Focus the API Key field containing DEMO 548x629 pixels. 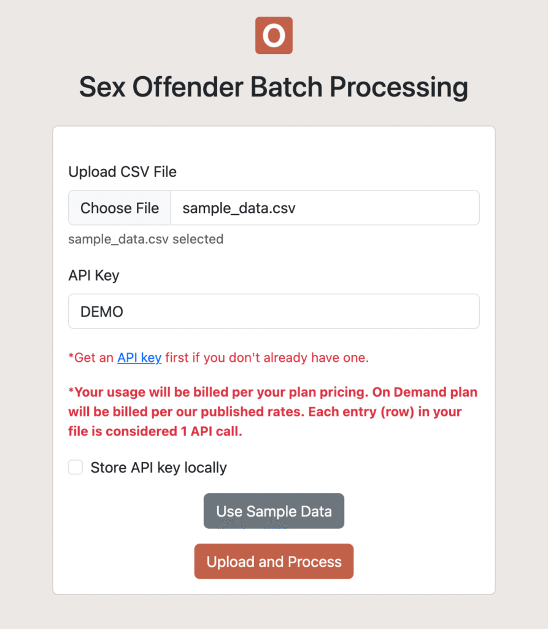274,311
